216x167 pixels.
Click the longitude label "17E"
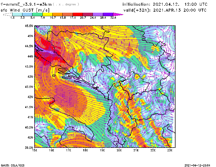[x=69, y=150]
